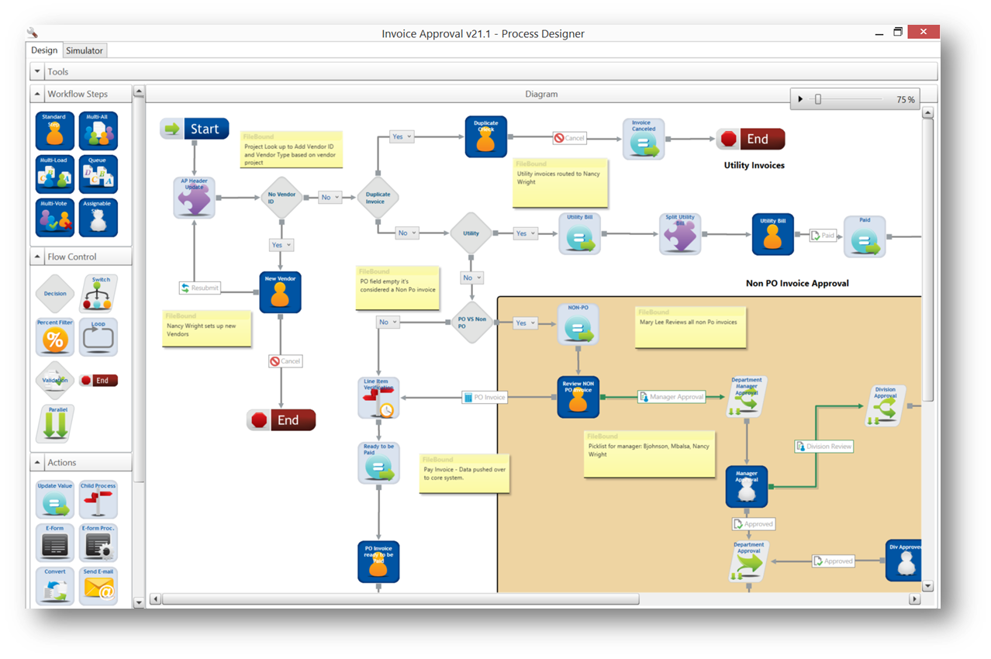Select the Send E-mail action icon

[98, 586]
